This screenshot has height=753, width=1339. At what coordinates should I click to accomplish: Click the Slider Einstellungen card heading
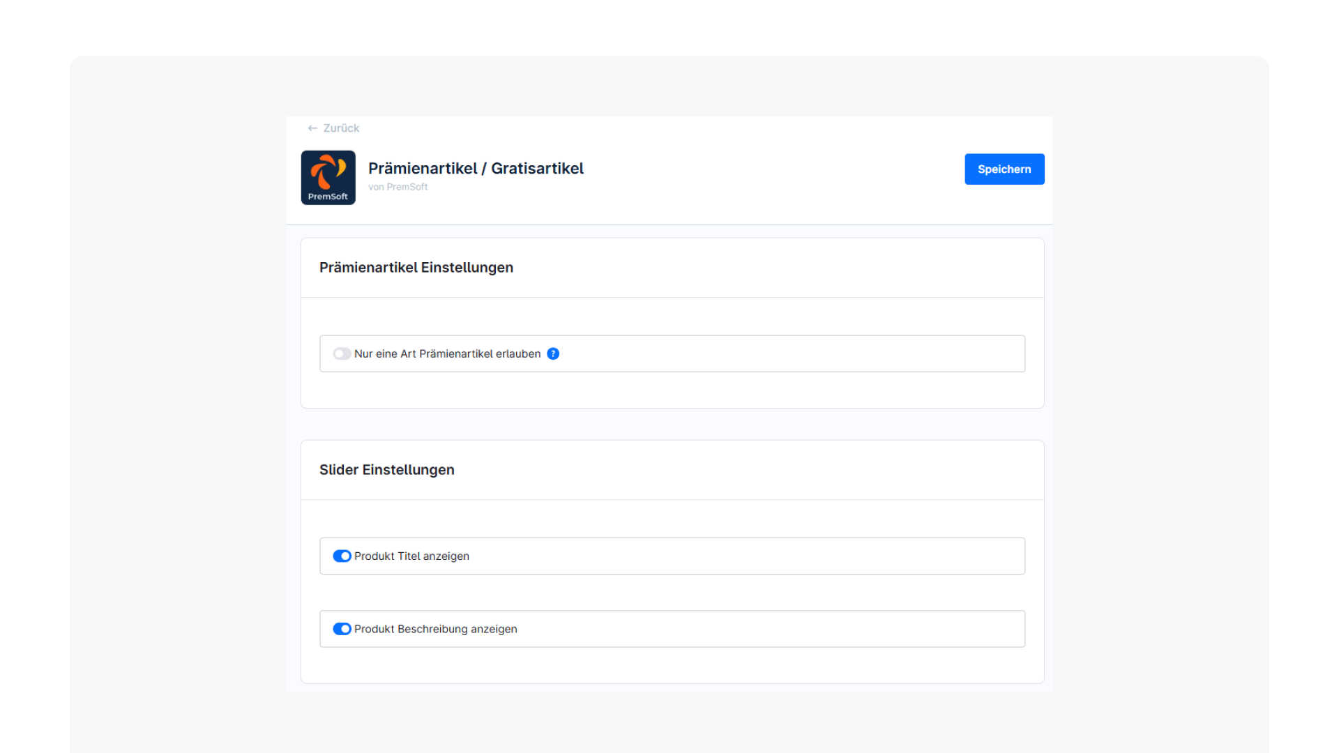coord(386,470)
